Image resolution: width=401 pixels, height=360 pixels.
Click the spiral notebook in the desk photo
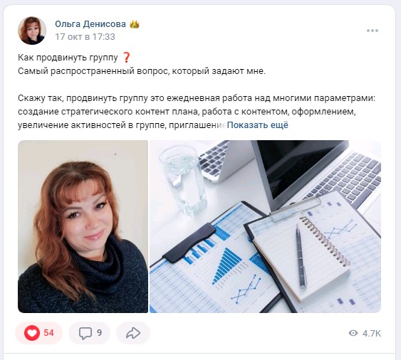tap(302, 258)
